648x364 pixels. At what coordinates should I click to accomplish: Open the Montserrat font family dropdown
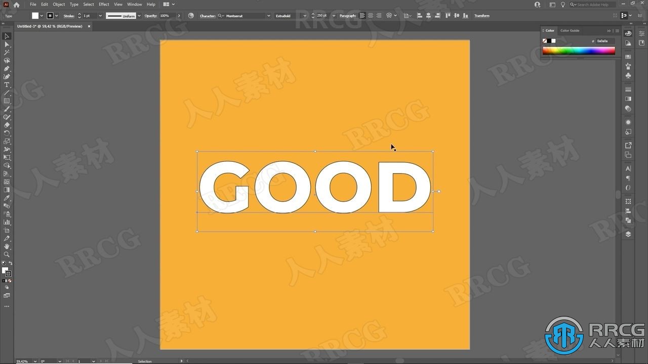coord(268,16)
